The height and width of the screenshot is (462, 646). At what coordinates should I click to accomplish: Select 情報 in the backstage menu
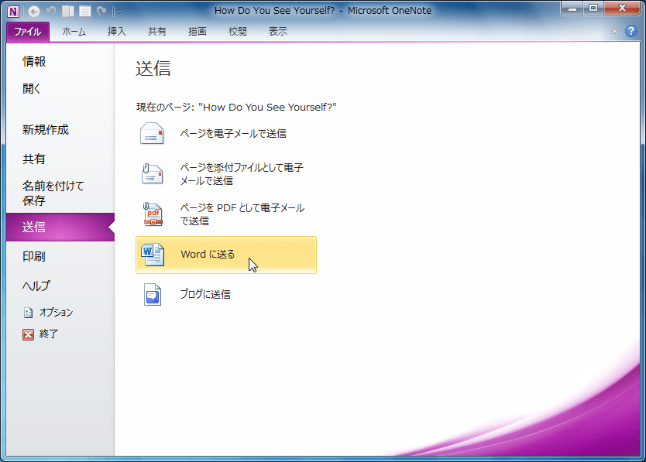point(34,61)
